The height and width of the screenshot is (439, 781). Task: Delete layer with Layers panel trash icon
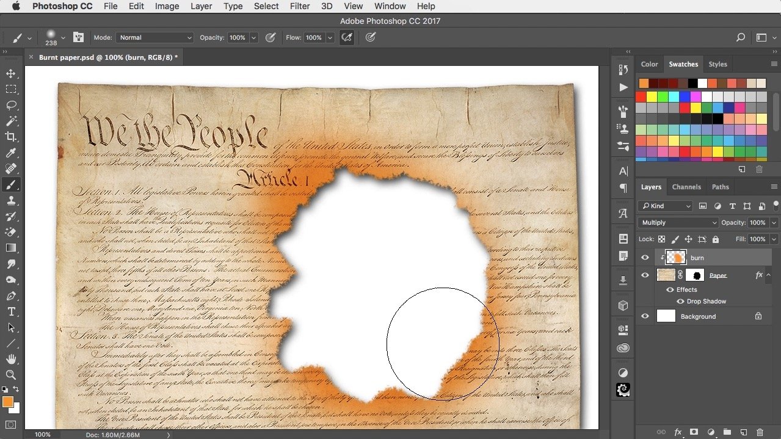click(760, 432)
